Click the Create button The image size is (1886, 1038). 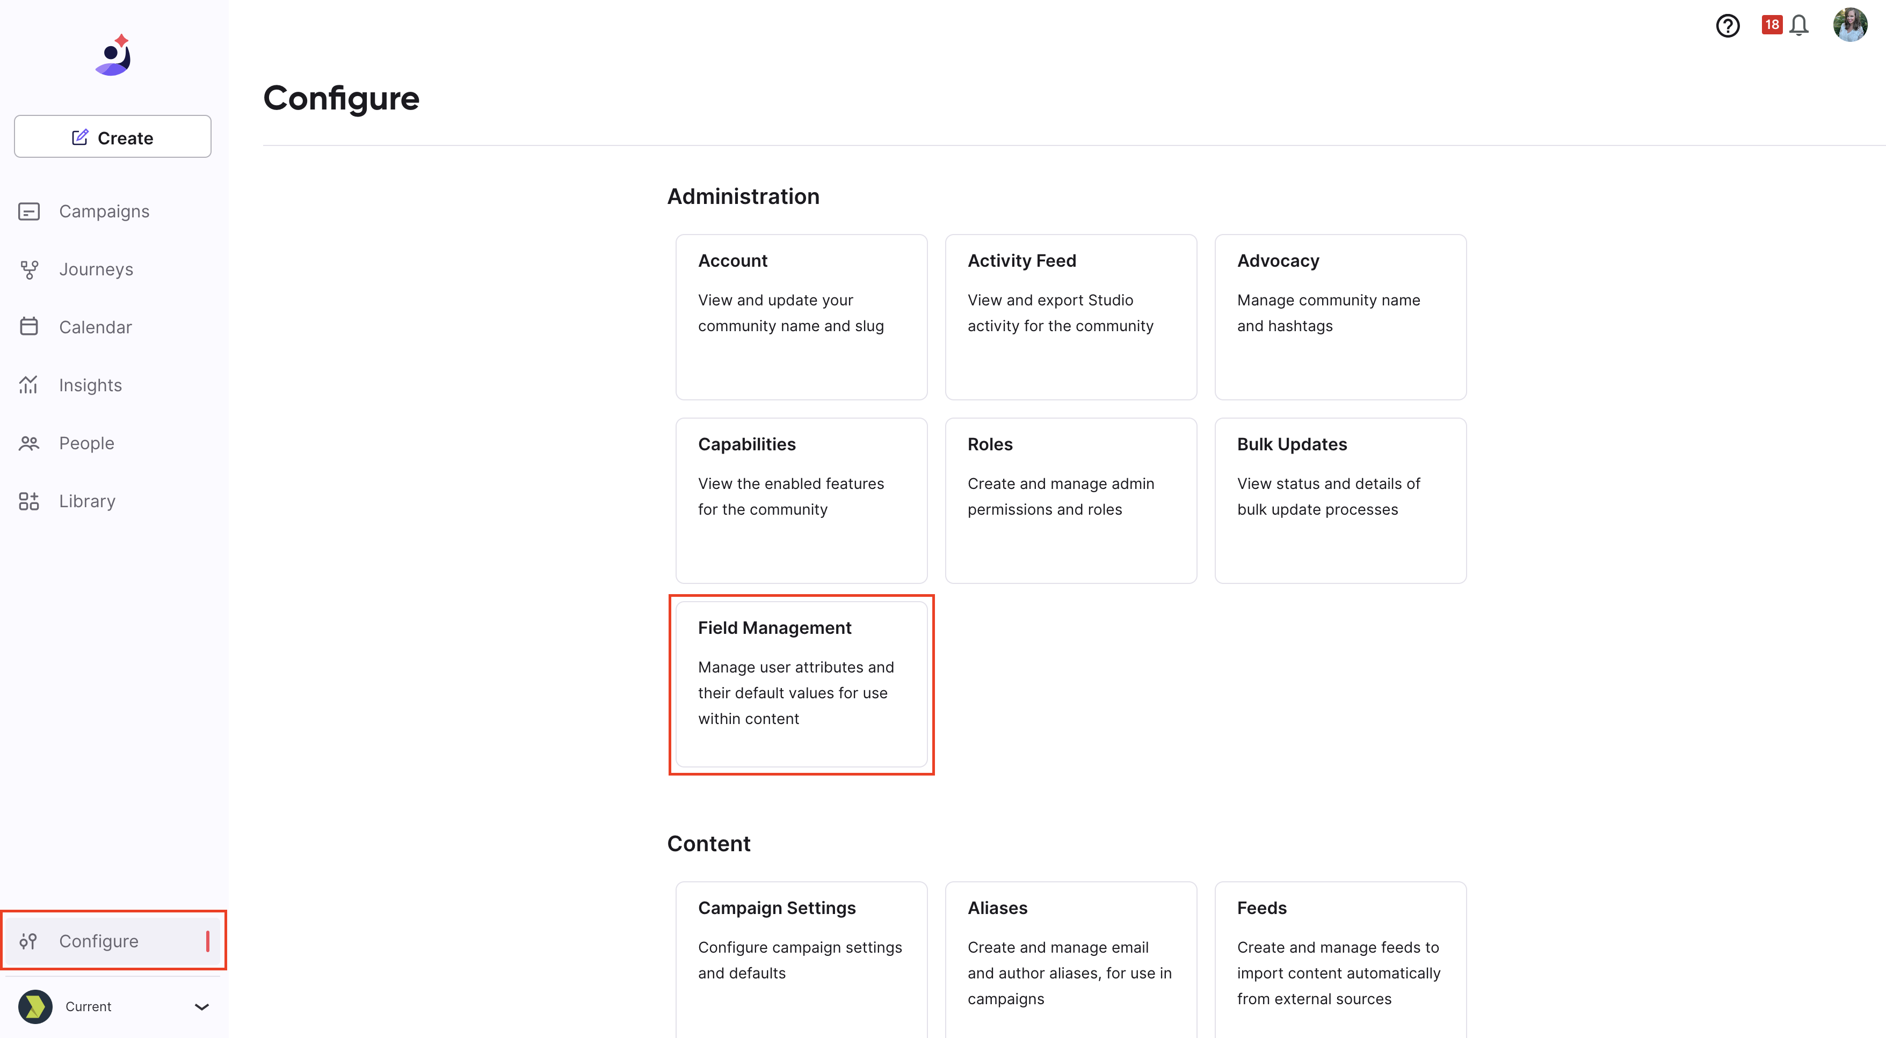113,137
